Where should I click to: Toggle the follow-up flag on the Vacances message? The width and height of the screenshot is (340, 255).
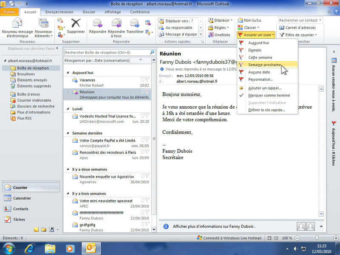(147, 79)
